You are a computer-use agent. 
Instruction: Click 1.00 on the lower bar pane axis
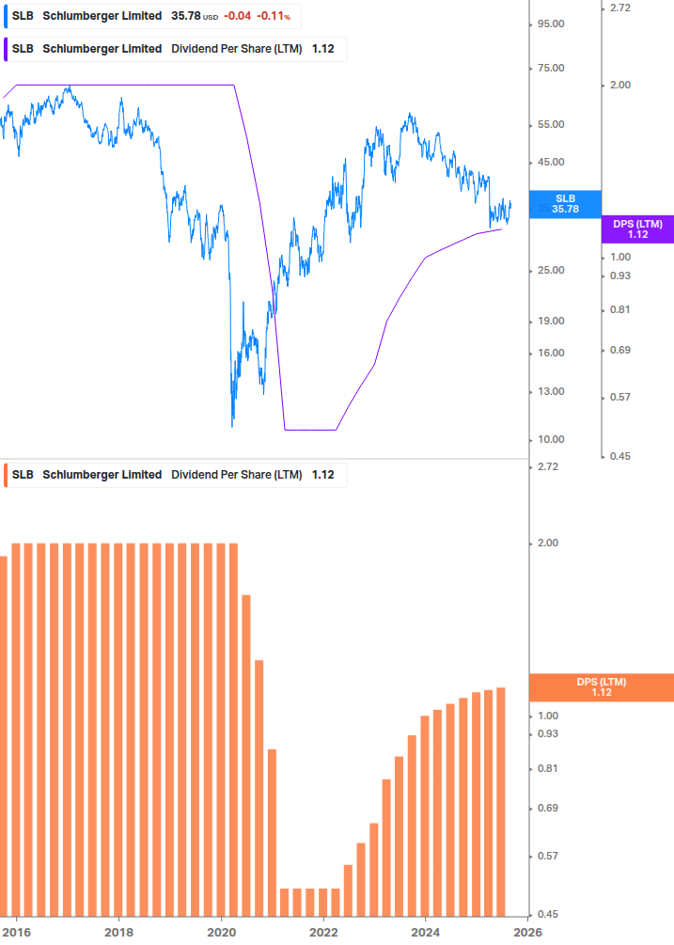click(548, 716)
